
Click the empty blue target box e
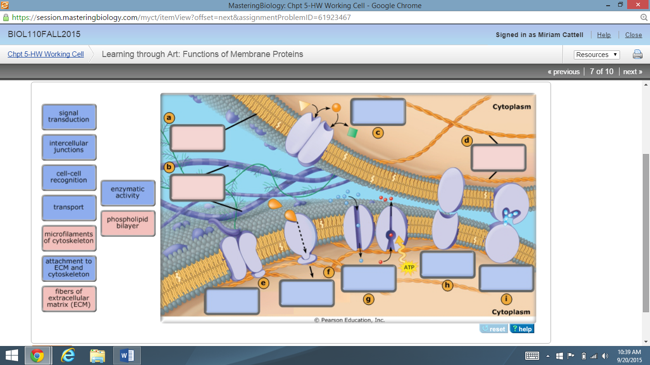(232, 301)
